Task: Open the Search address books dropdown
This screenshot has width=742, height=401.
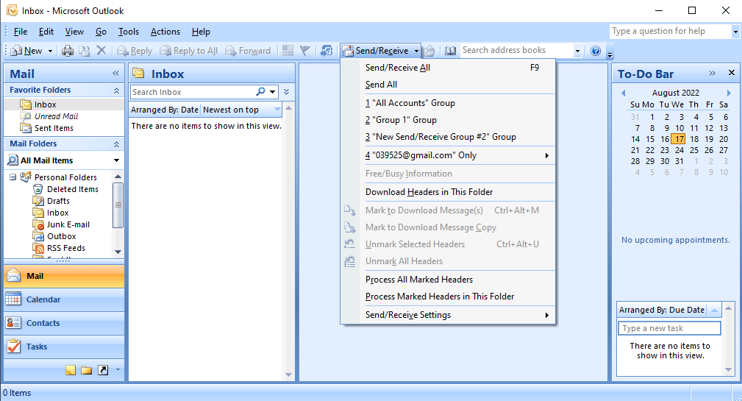Action: (577, 51)
